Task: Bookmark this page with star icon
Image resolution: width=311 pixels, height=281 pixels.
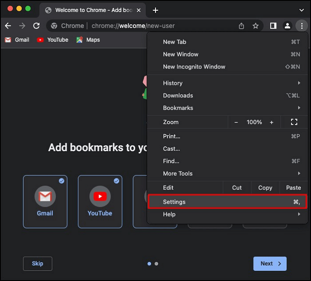Action: (x=255, y=26)
